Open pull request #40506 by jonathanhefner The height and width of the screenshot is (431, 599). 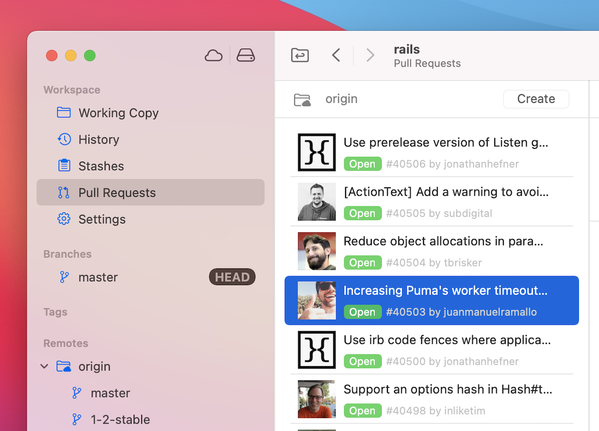[x=445, y=152]
